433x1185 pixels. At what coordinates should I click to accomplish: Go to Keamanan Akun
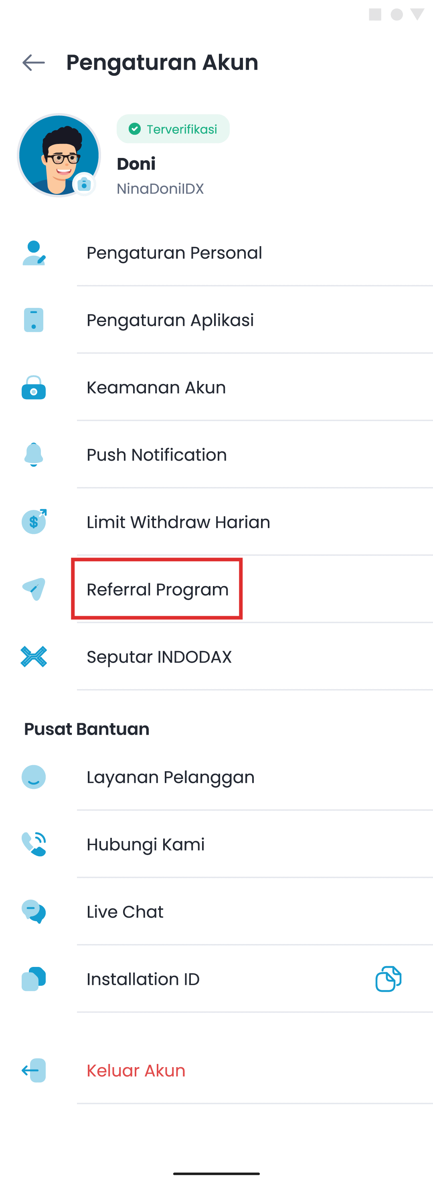[x=156, y=387]
